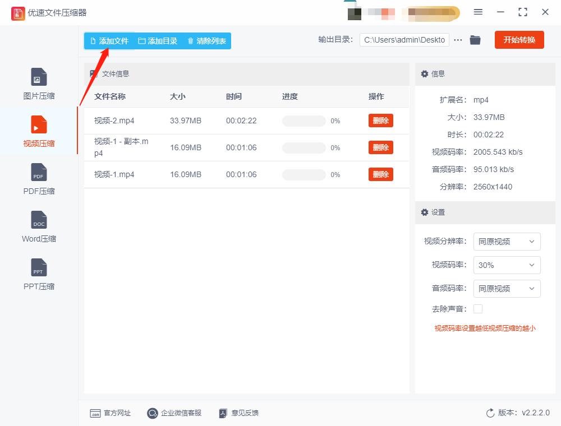Open the 视频码率 bitrate dropdown showing 30%
This screenshot has width=561, height=426.
click(x=507, y=265)
